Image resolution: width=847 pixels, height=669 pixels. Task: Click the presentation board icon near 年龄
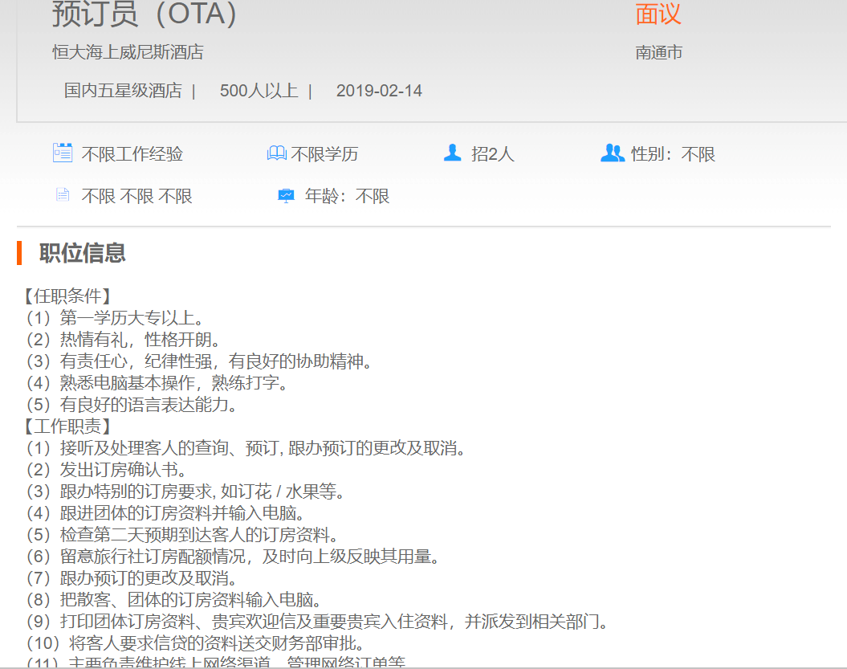click(x=286, y=195)
